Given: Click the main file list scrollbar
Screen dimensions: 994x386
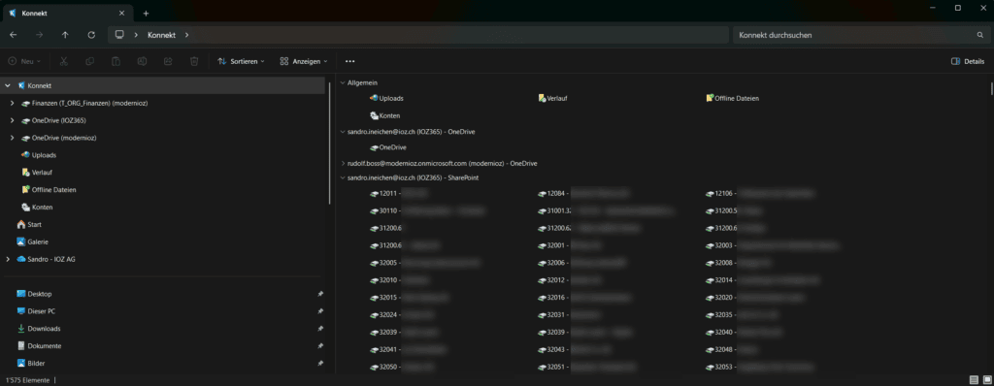Looking at the screenshot, I should click(x=991, y=88).
